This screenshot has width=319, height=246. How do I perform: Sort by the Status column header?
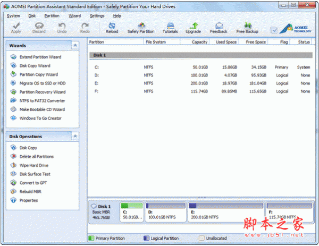pos(301,42)
